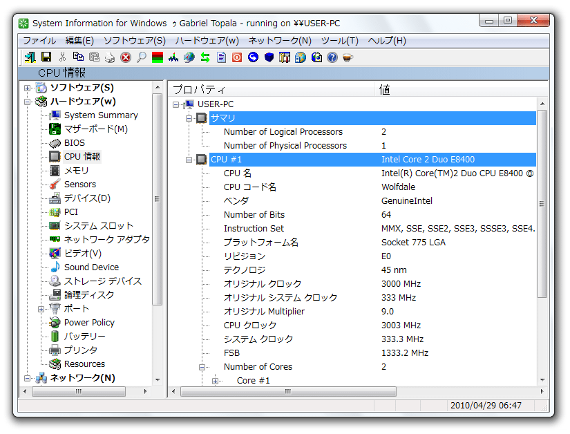Click the magnifying glass search icon
The image size is (570, 434).
pyautogui.click(x=142, y=57)
